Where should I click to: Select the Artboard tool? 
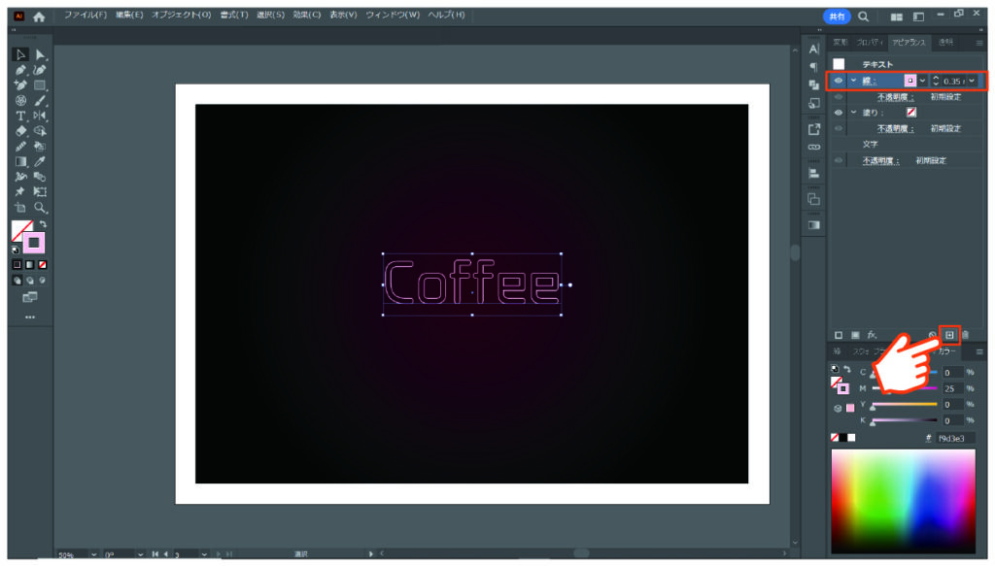pos(20,207)
